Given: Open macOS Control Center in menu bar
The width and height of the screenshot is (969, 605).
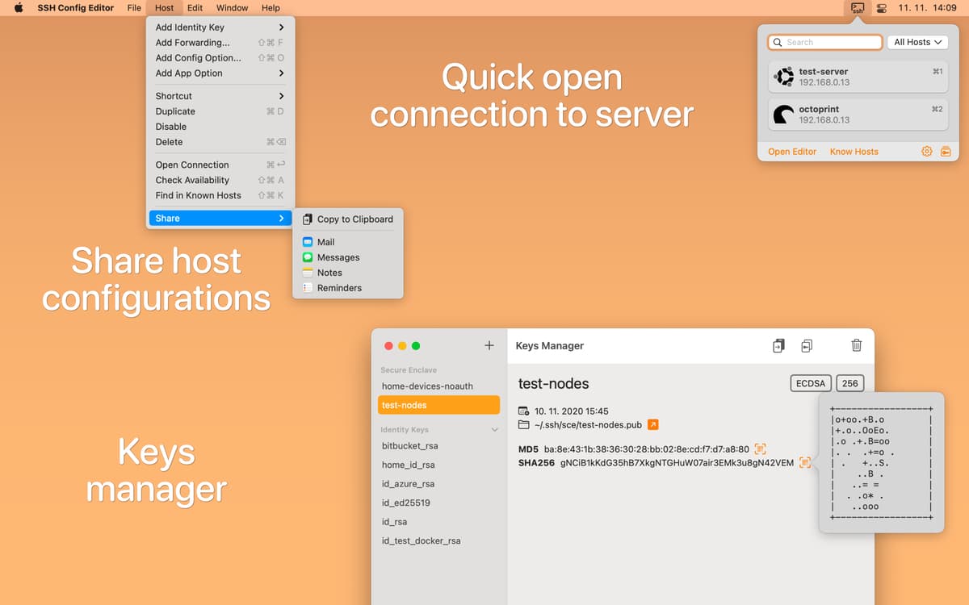Looking at the screenshot, I should [x=881, y=8].
